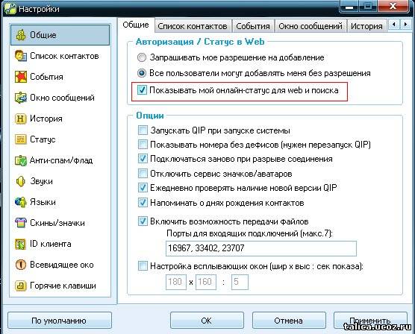The image size is (415, 334).
Task: Click the 'По умолчанию' button
Action: pyautogui.click(x=59, y=321)
